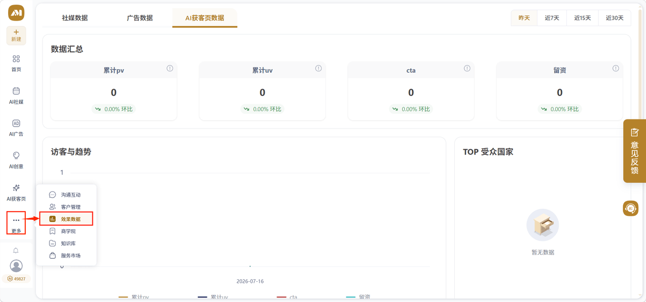Open the user avatar profile icon
The width and height of the screenshot is (646, 302).
coord(16,265)
